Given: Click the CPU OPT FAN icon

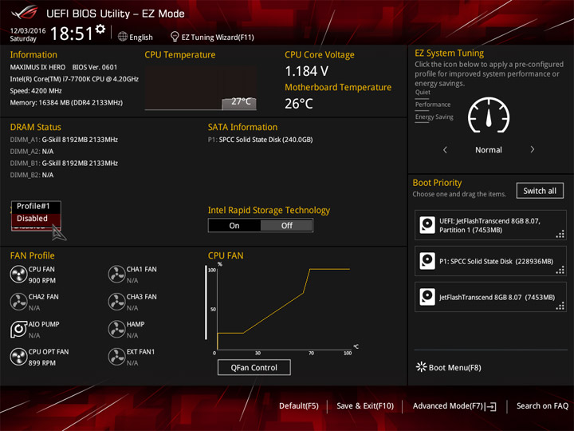Looking at the screenshot, I should click(18, 357).
